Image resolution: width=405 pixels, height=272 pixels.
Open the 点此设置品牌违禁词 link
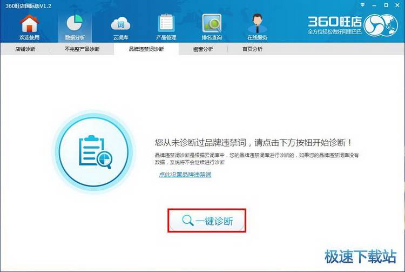coord(185,175)
